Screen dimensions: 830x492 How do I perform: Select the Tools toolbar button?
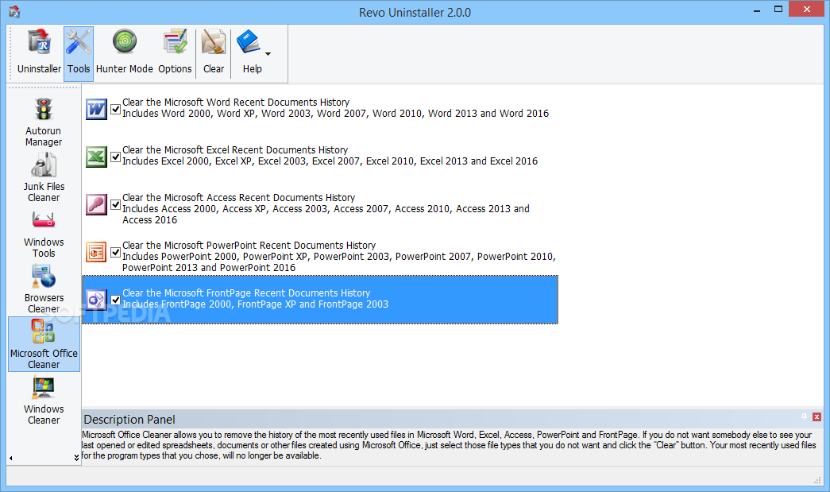click(79, 53)
